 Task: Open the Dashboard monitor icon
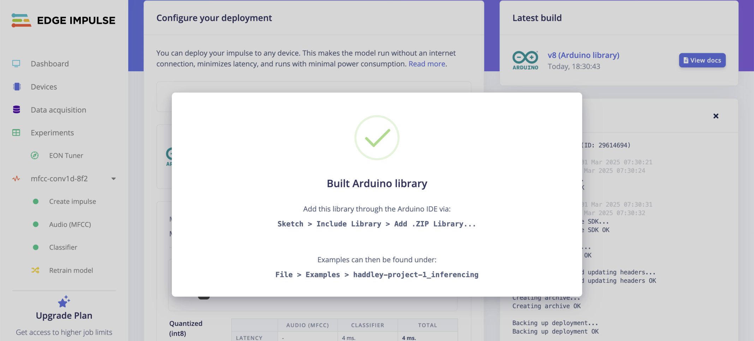click(16, 64)
